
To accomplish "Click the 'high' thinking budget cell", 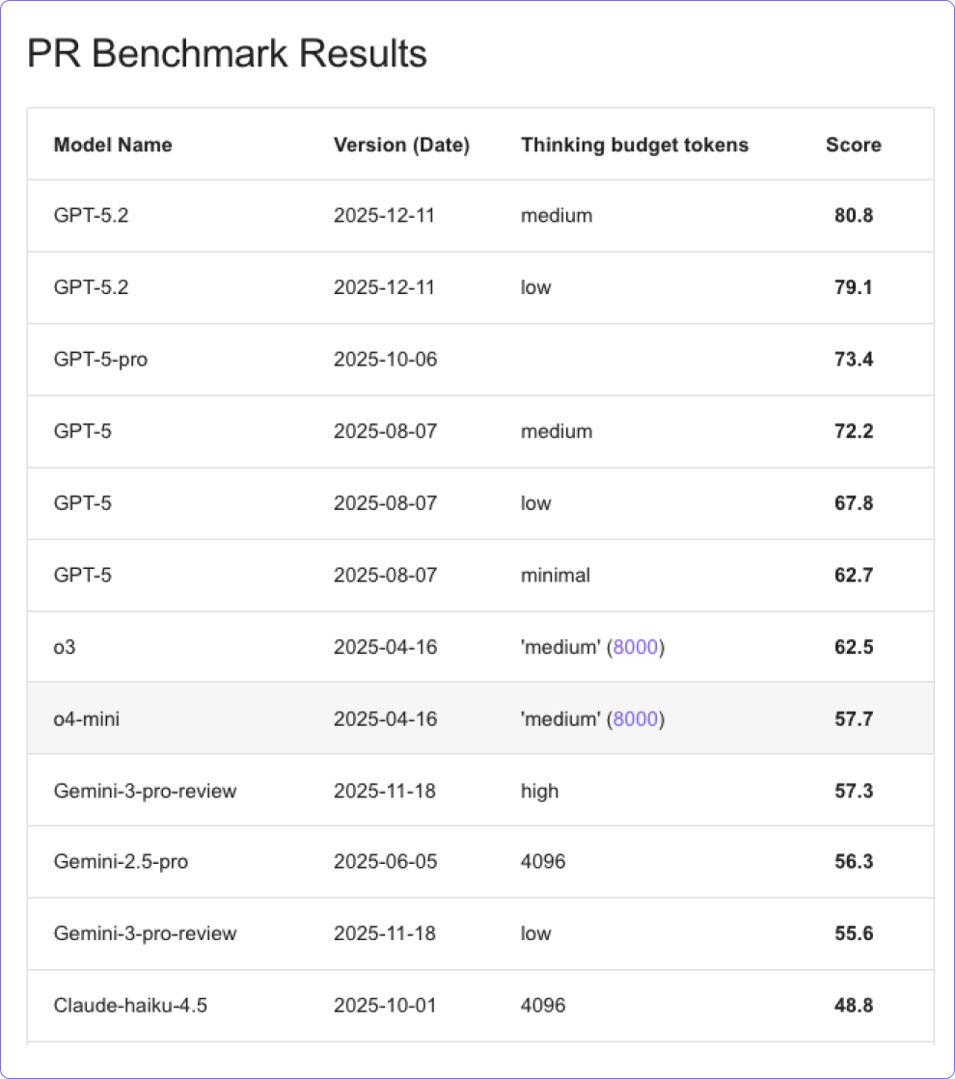I will 539,791.
